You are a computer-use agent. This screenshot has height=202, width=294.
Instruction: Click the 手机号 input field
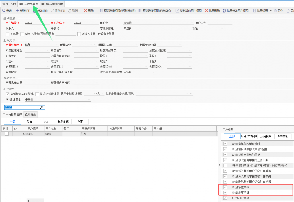pos(86,28)
